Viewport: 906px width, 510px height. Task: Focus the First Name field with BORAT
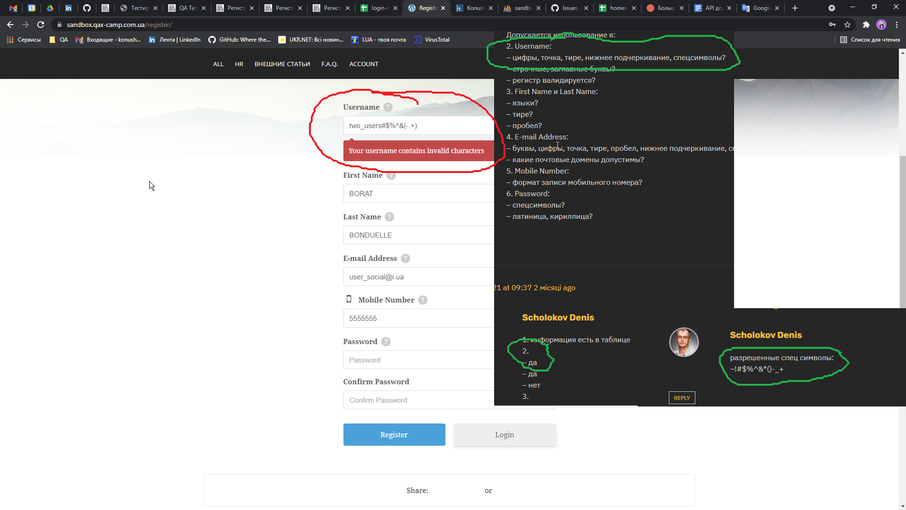pyautogui.click(x=419, y=194)
